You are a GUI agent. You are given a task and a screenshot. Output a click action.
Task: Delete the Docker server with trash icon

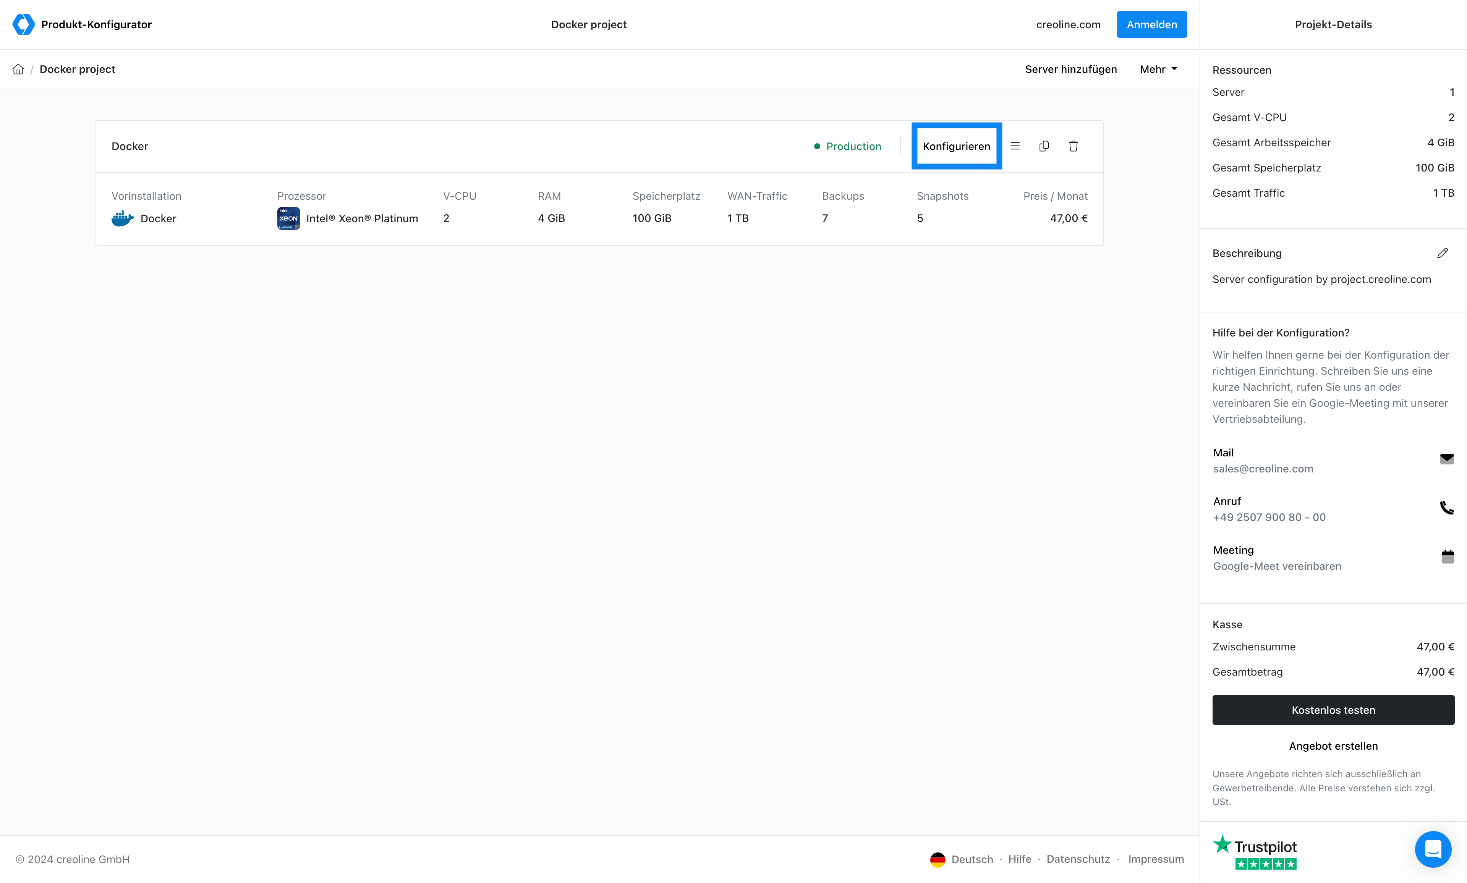point(1074,146)
